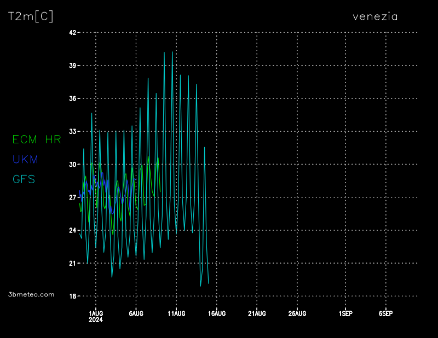Select the UKM legend label
The height and width of the screenshot is (338, 438).
[x=25, y=159]
